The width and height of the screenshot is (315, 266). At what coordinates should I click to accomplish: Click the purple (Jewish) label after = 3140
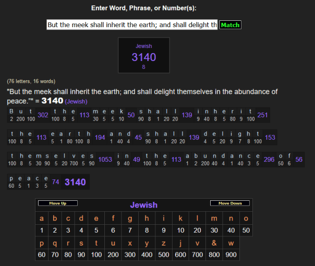(76, 101)
